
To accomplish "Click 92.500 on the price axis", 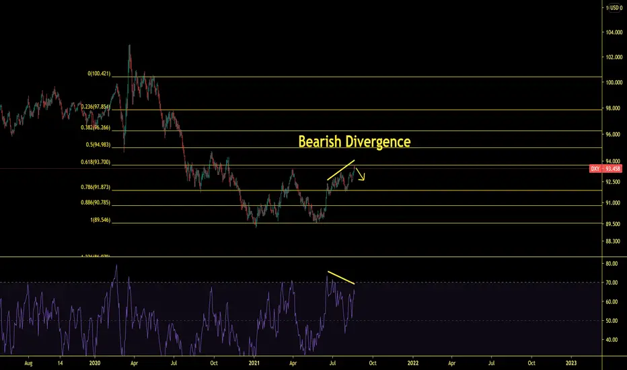I will 613,182.
